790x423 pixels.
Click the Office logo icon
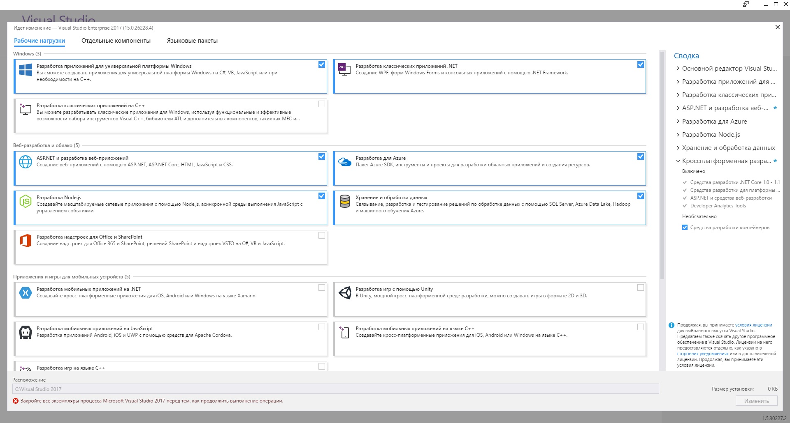tap(26, 241)
